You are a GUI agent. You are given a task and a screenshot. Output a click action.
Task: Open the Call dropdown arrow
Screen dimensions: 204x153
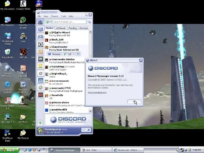click(x=74, y=54)
